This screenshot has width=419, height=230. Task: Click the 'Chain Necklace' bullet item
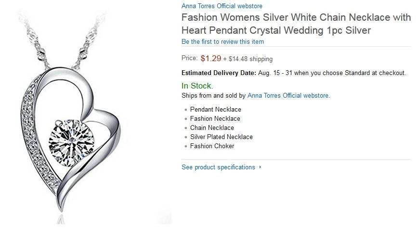pos(212,128)
